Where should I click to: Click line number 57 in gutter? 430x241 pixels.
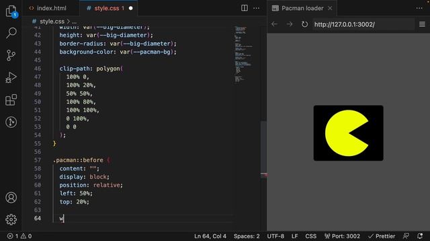click(x=38, y=160)
